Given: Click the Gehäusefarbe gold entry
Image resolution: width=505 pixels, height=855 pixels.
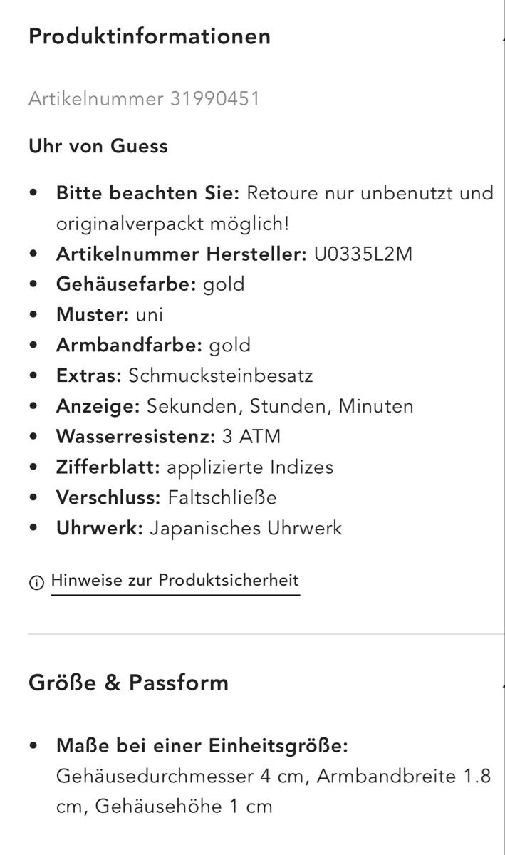Looking at the screenshot, I should coord(150,284).
